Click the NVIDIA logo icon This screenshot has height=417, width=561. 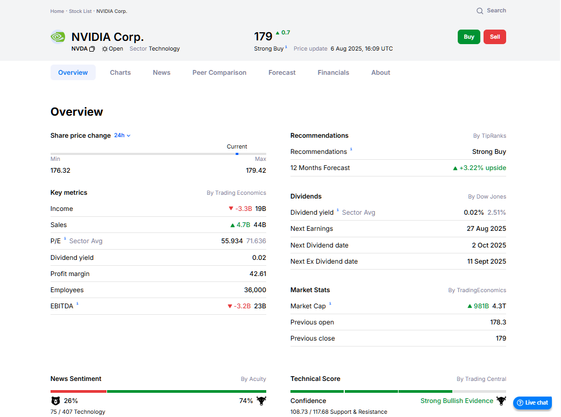[x=58, y=37]
